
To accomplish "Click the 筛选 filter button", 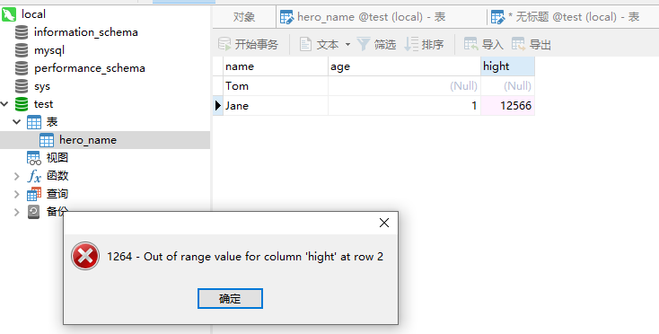I will click(x=376, y=44).
